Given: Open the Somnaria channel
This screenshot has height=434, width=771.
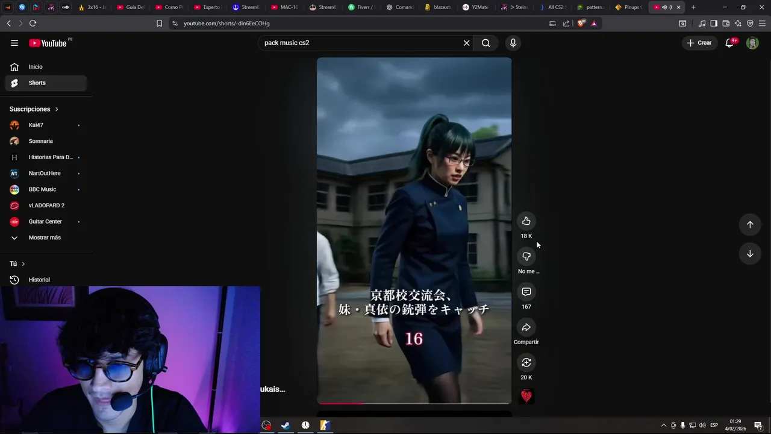Looking at the screenshot, I should pos(46,141).
